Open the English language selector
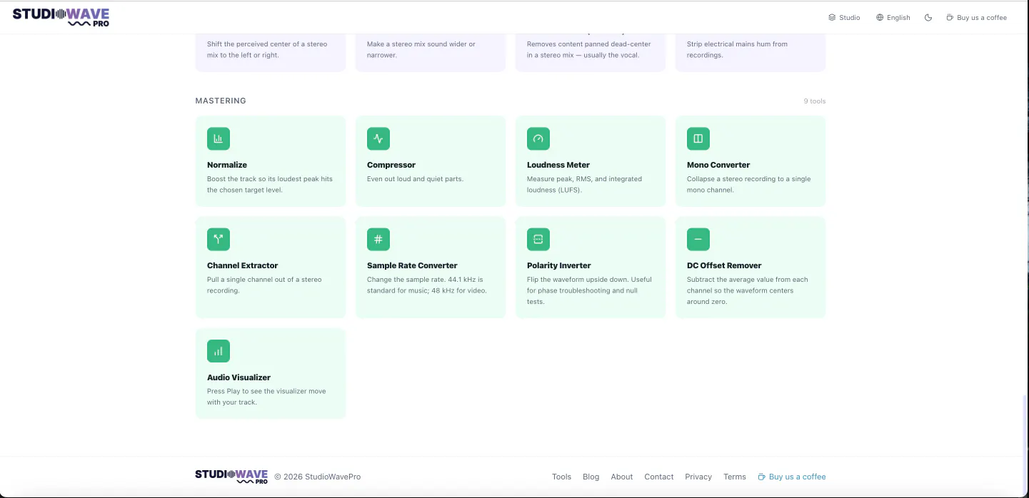Image resolution: width=1029 pixels, height=498 pixels. [893, 17]
